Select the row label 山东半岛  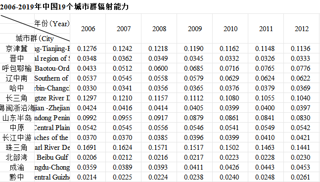(x=17, y=118)
